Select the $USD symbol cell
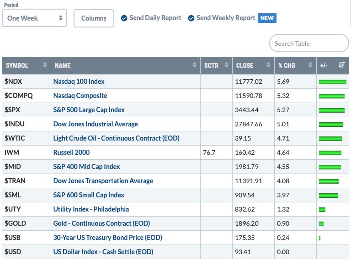The width and height of the screenshot is (351, 261). pos(27,252)
